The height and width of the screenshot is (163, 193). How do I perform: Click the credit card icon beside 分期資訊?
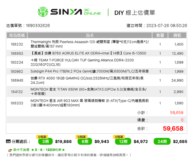pos(8,141)
